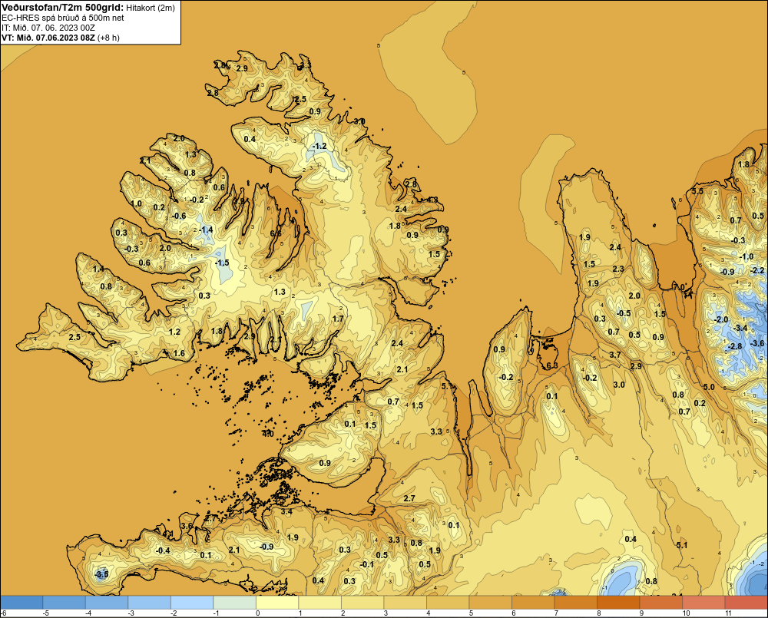
Task: Click the legend tick label '-6'
Action: pyautogui.click(x=3, y=613)
